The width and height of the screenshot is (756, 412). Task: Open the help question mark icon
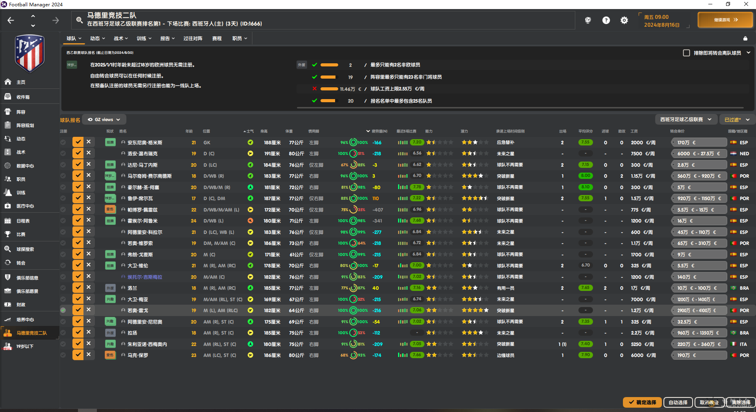pos(606,20)
